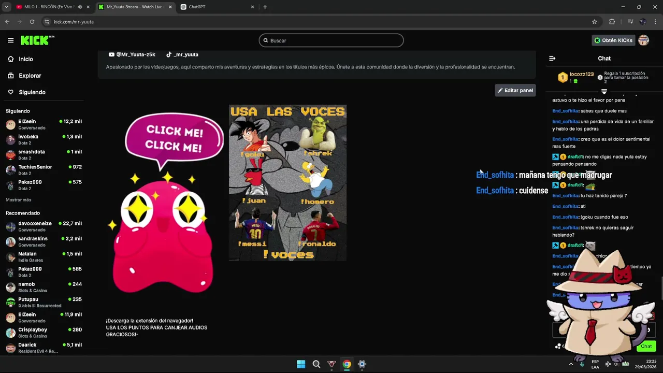Open the ElZeein 12,2 mil channel in Siguiendo
The image size is (663, 373).
pos(44,124)
